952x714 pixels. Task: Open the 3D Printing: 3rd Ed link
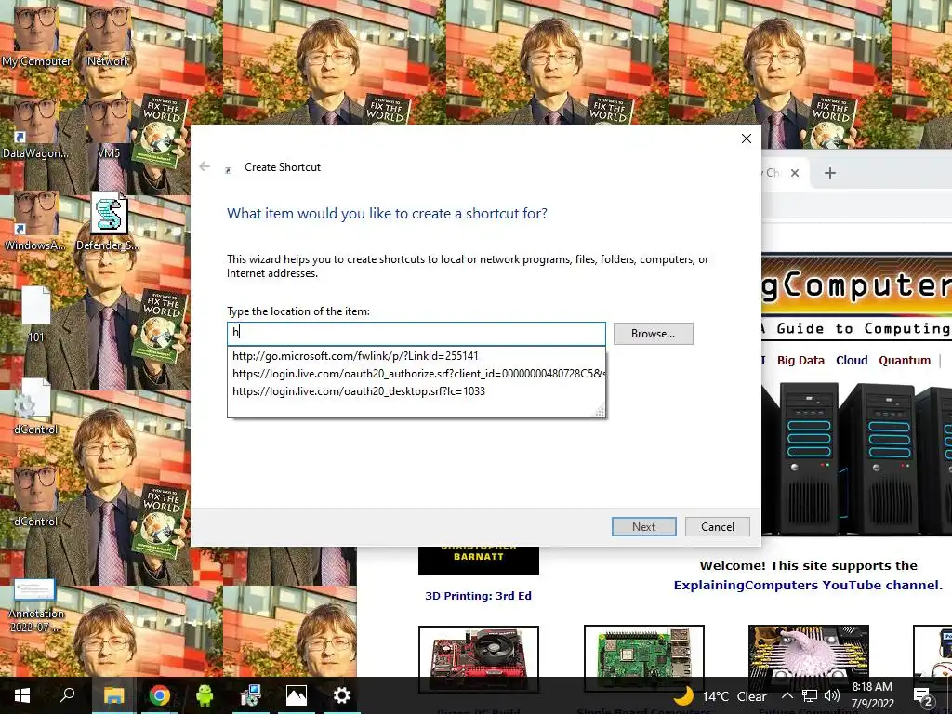pyautogui.click(x=479, y=596)
